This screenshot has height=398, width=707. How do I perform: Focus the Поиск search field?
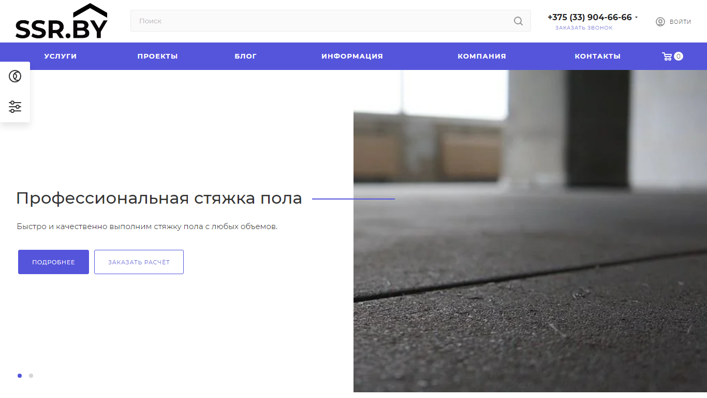[x=331, y=21]
